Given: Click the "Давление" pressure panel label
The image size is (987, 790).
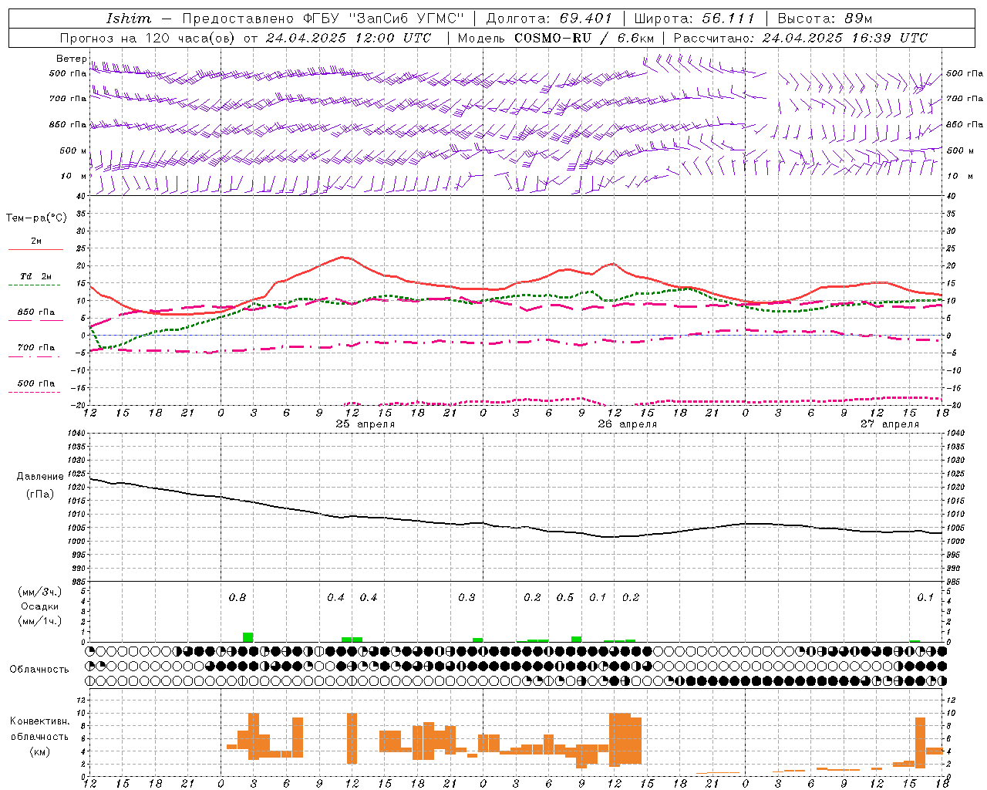Looking at the screenshot, I should pyautogui.click(x=39, y=477).
